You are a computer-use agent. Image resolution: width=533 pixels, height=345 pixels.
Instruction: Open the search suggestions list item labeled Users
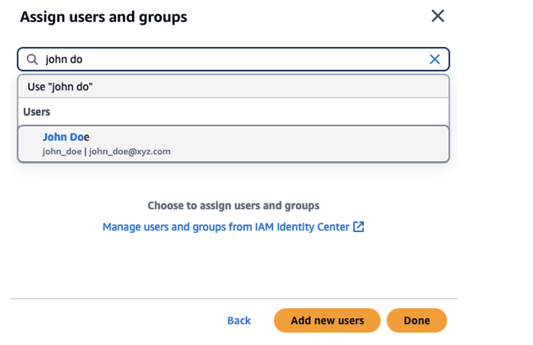coord(37,112)
